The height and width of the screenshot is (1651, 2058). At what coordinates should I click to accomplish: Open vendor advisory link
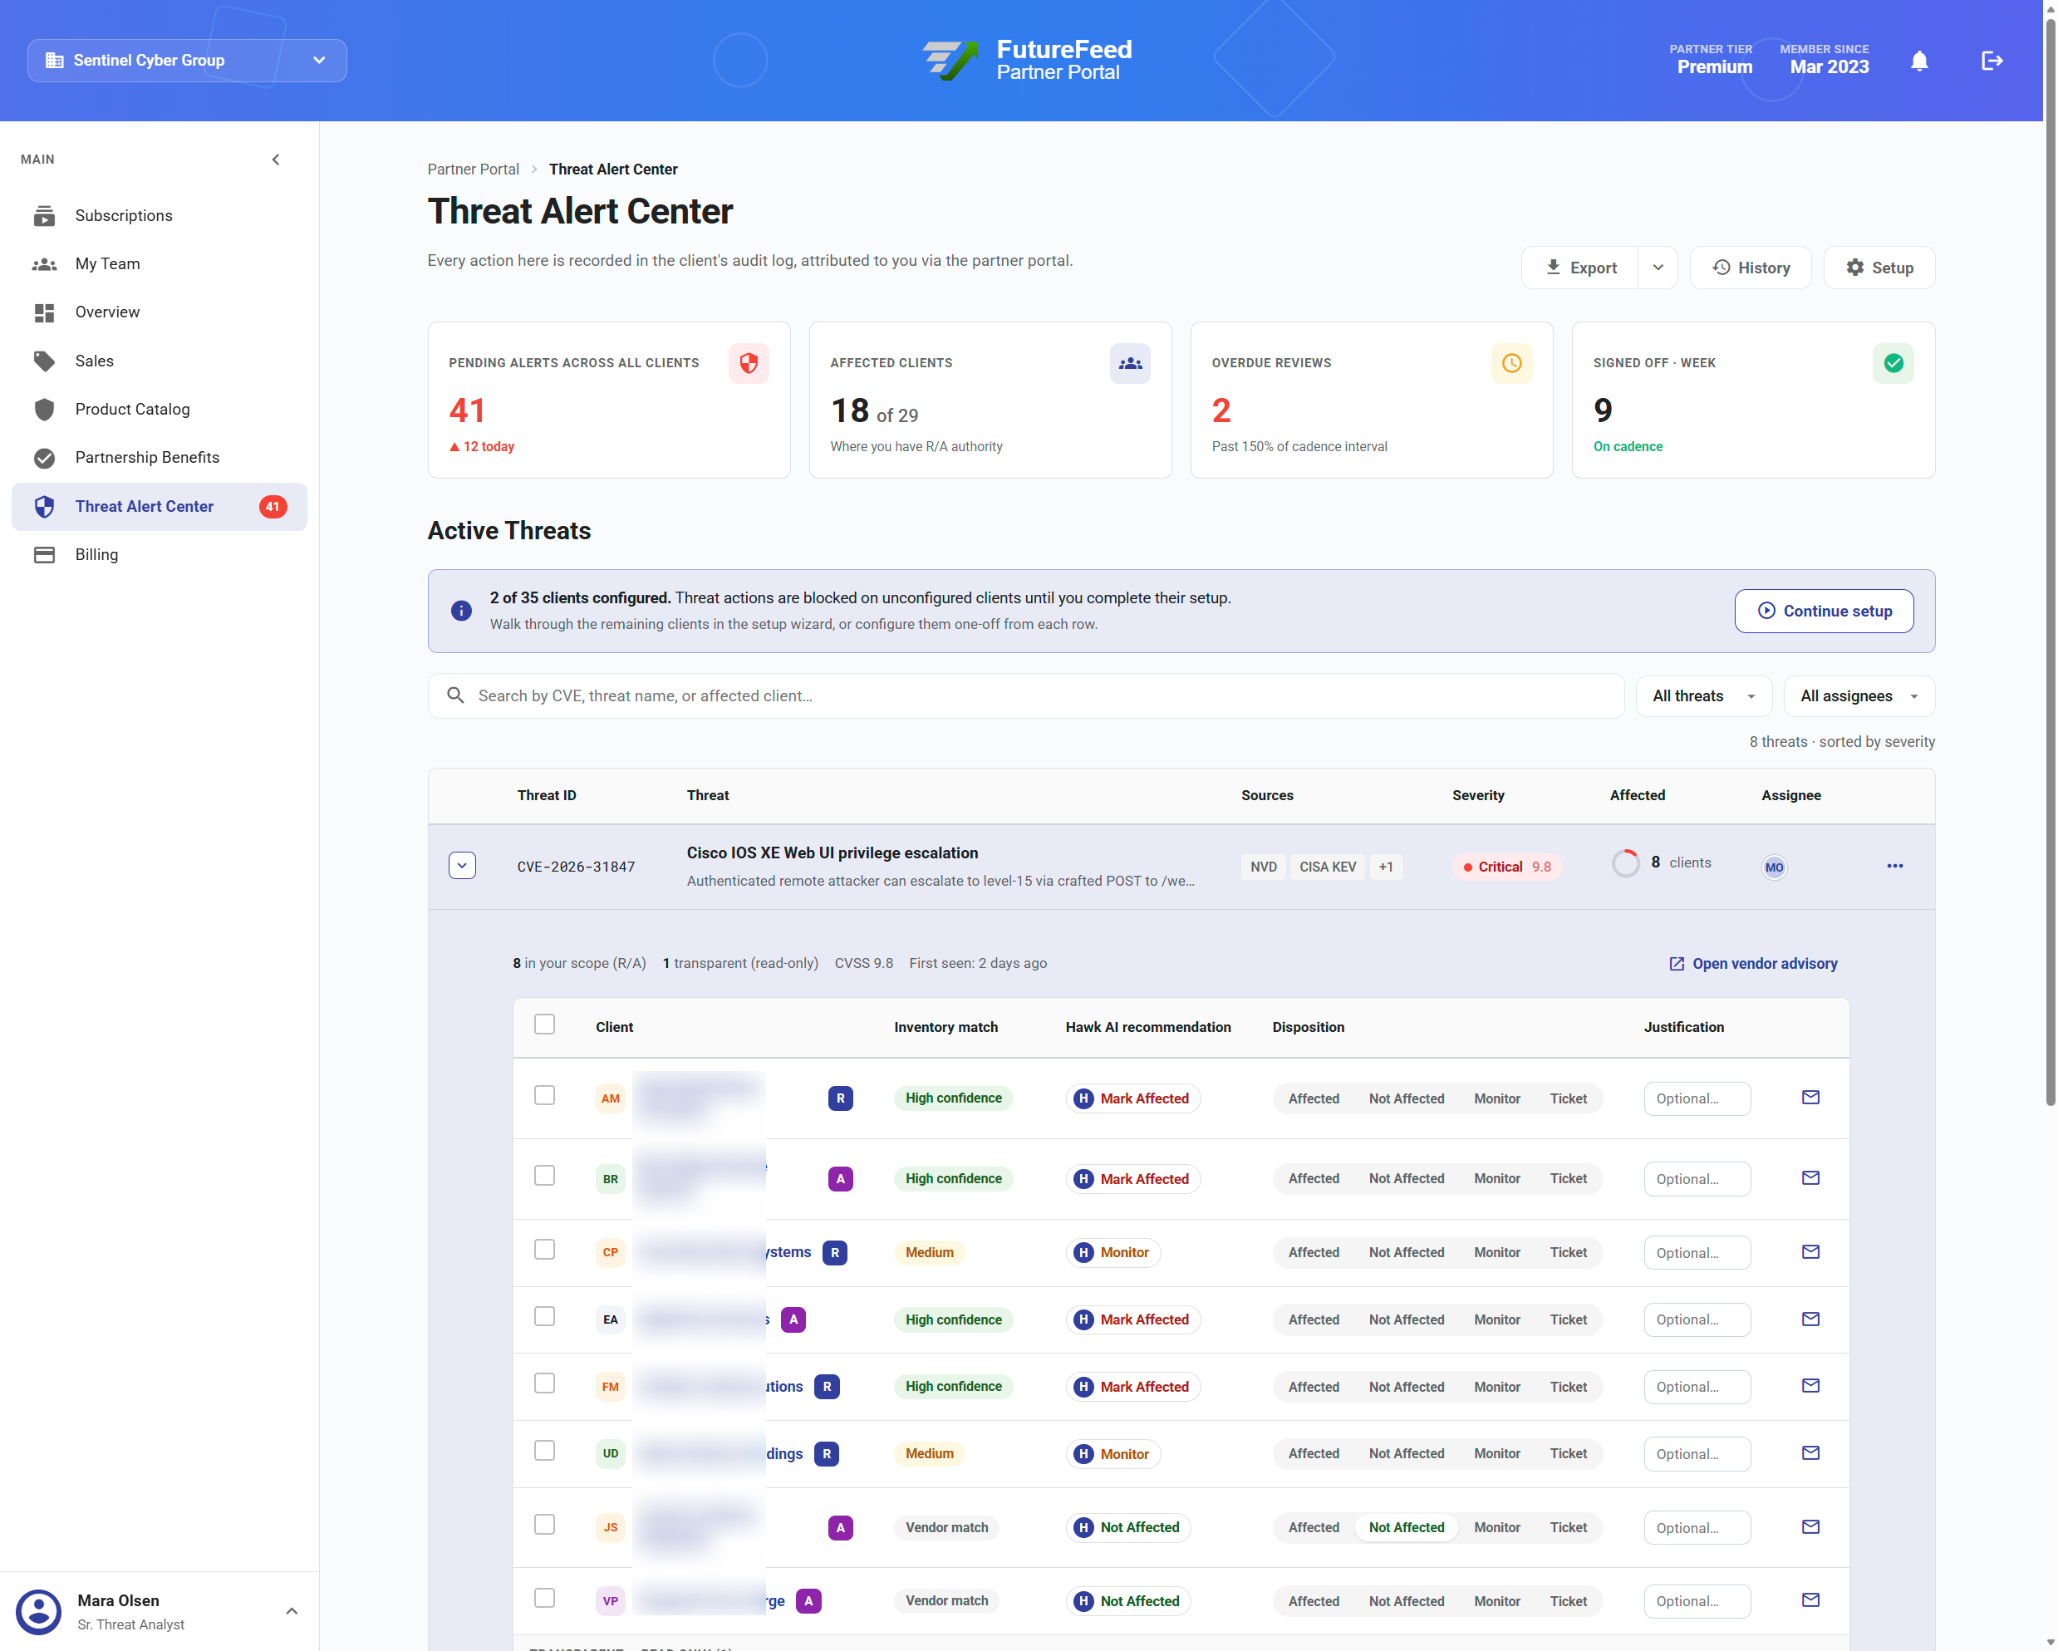click(1752, 964)
